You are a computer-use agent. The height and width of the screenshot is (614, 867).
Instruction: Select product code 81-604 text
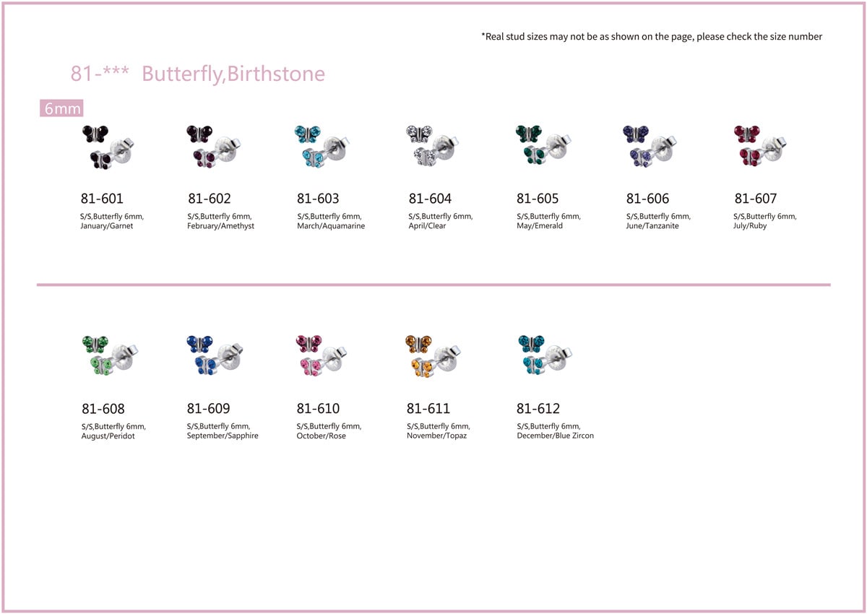[430, 198]
